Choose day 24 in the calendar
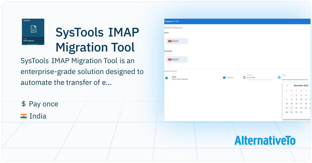Screen dimensions: 312x163 click(301, 108)
